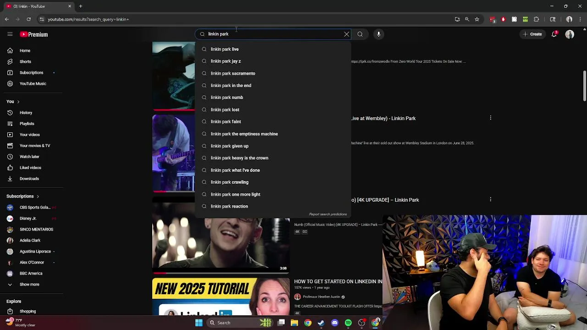Click the browser address bar

[248, 19]
